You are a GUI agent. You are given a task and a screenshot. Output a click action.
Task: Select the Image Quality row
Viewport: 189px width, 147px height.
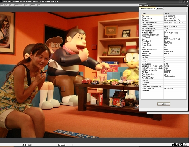click(164, 45)
